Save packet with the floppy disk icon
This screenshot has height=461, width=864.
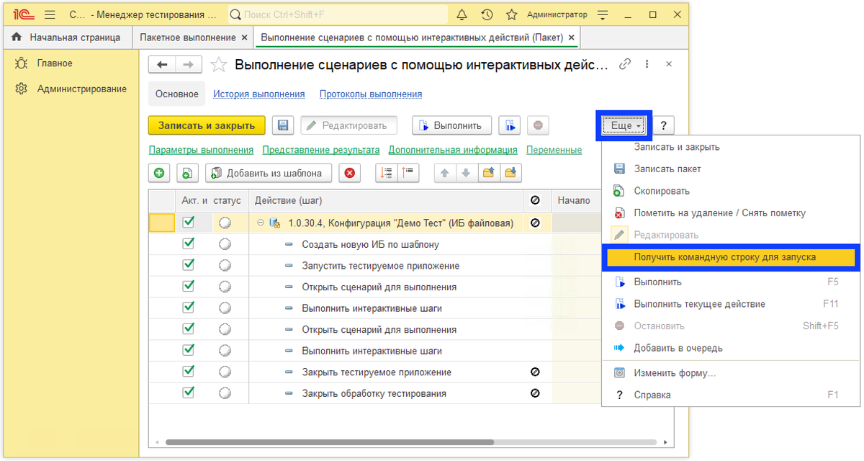pos(283,125)
